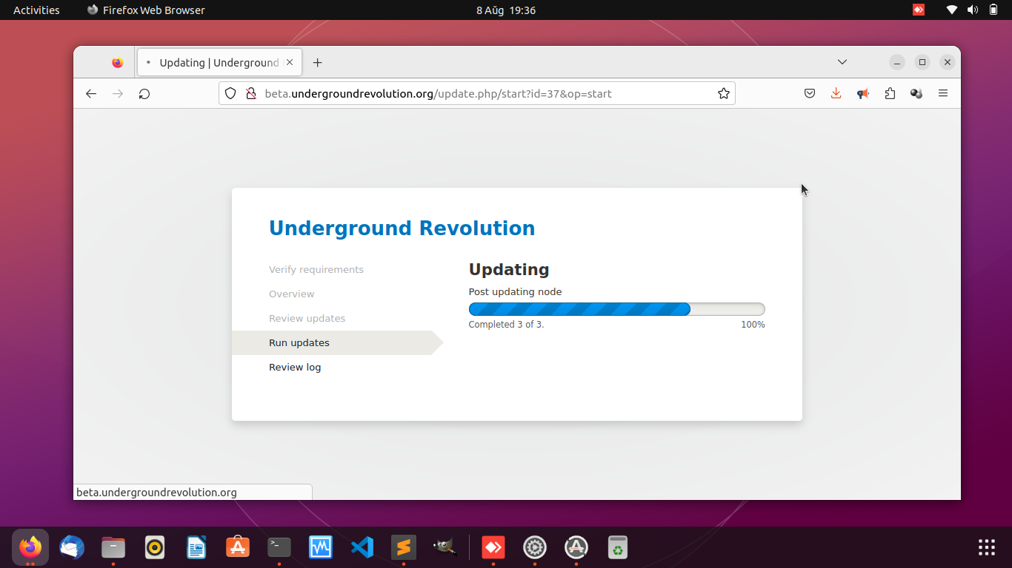Open the Firefox downloads panel
Image resolution: width=1012 pixels, height=568 pixels.
[x=836, y=94]
